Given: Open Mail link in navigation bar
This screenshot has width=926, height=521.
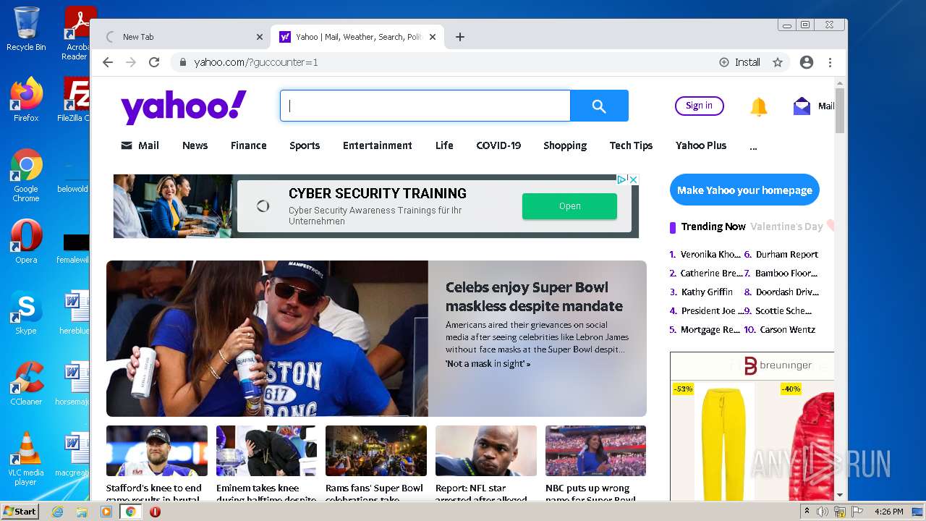Looking at the screenshot, I should [x=140, y=145].
